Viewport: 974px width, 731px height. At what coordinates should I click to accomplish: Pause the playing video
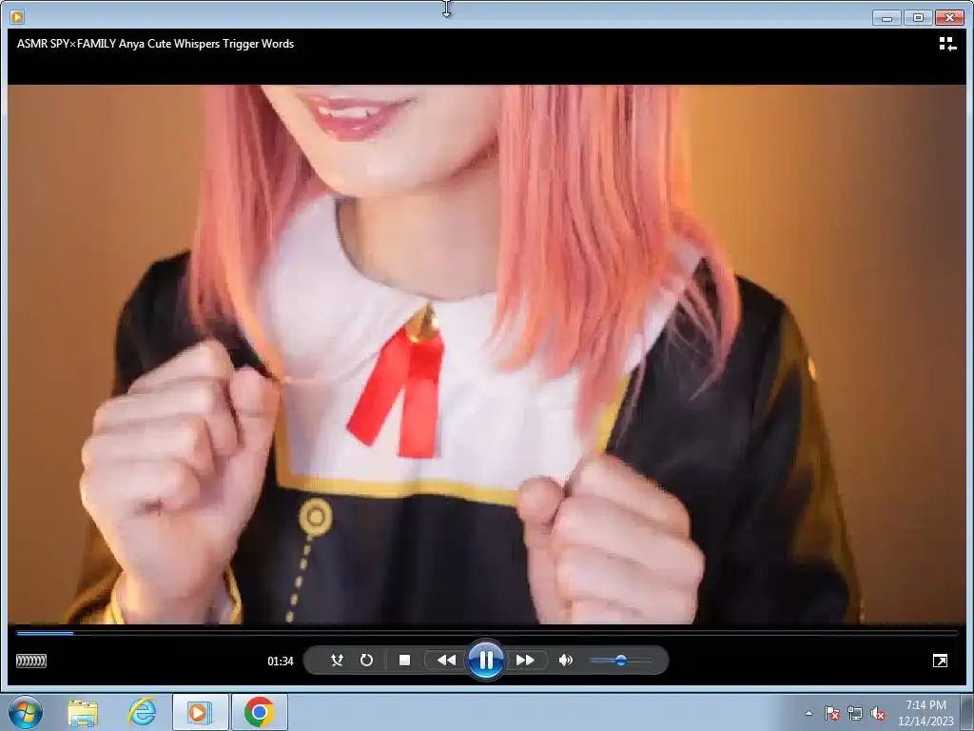[486, 660]
